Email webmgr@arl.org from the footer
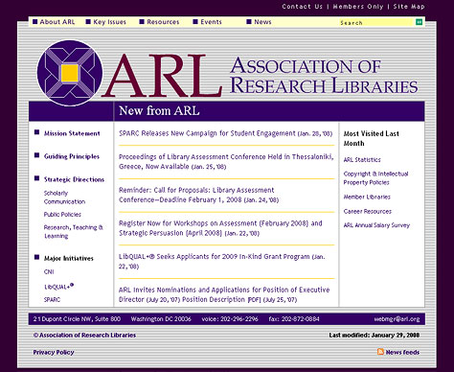The height and width of the screenshot is (372, 454). (397, 318)
